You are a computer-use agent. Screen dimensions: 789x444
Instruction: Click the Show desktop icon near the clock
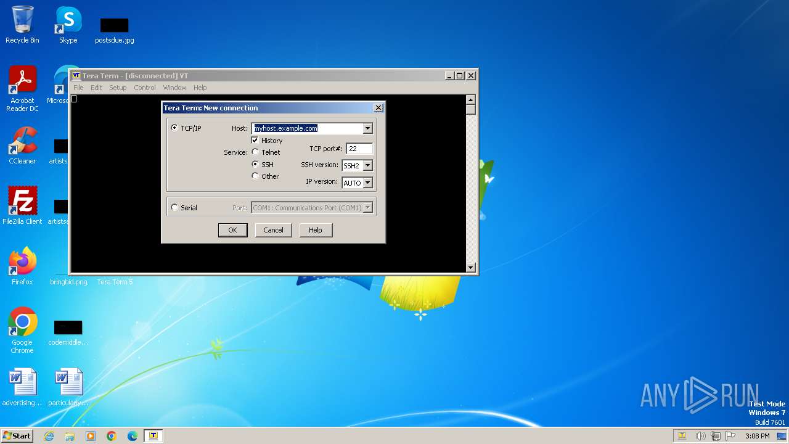point(782,436)
